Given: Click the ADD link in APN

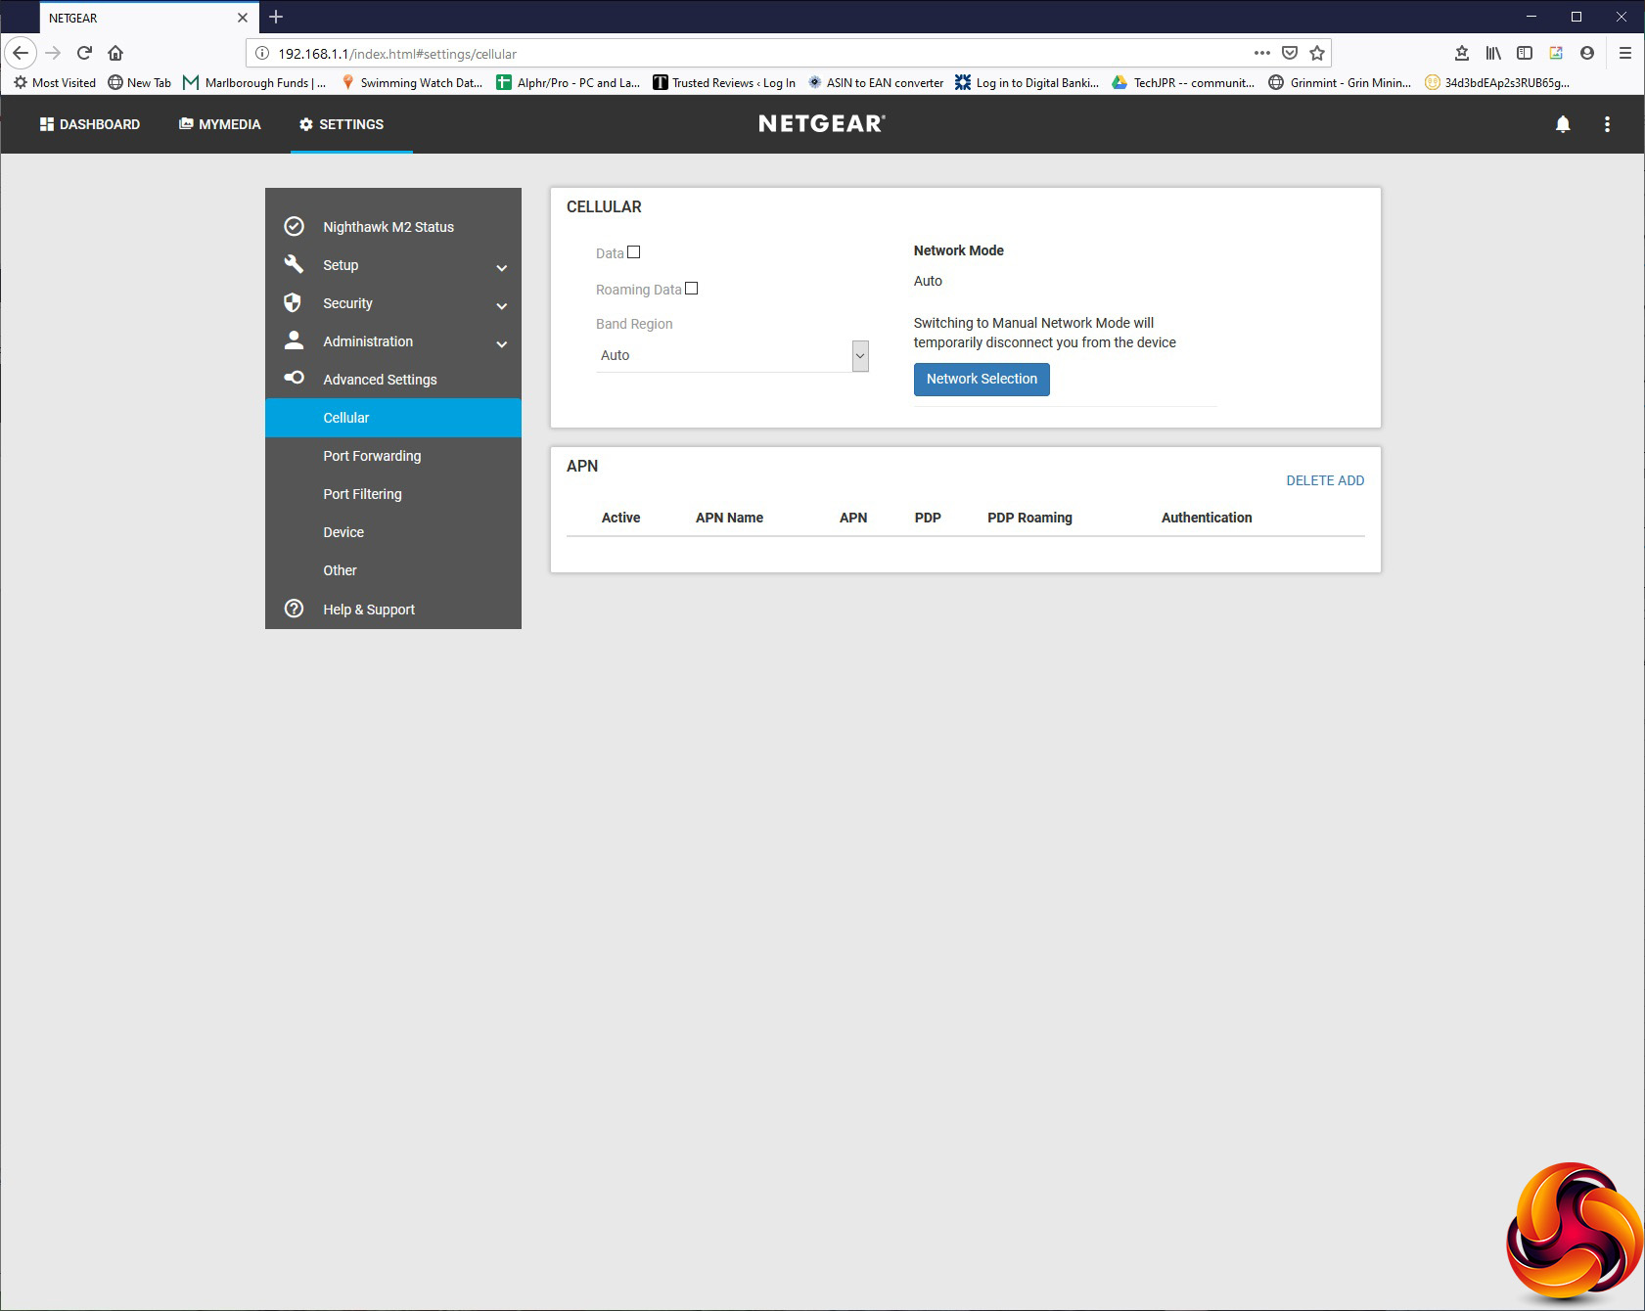Looking at the screenshot, I should pyautogui.click(x=1351, y=480).
